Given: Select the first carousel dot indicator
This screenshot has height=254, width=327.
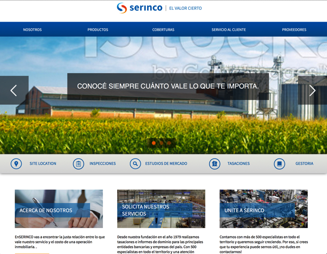Looking at the screenshot, I should point(154,143).
